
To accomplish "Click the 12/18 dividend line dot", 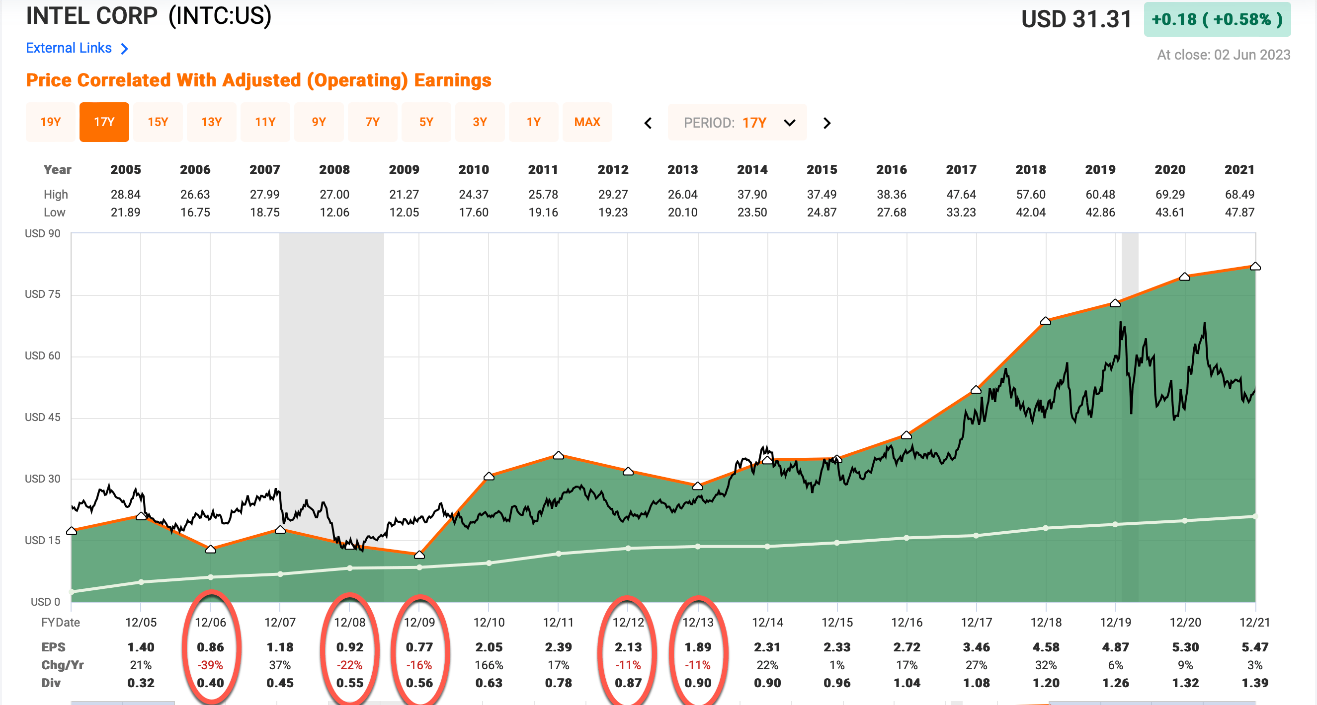I will coord(1046,528).
